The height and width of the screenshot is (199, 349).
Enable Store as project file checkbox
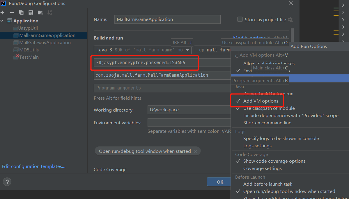[240, 19]
